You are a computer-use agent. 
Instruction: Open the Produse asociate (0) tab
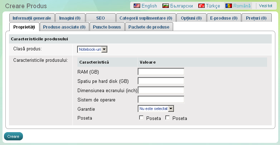point(64,27)
